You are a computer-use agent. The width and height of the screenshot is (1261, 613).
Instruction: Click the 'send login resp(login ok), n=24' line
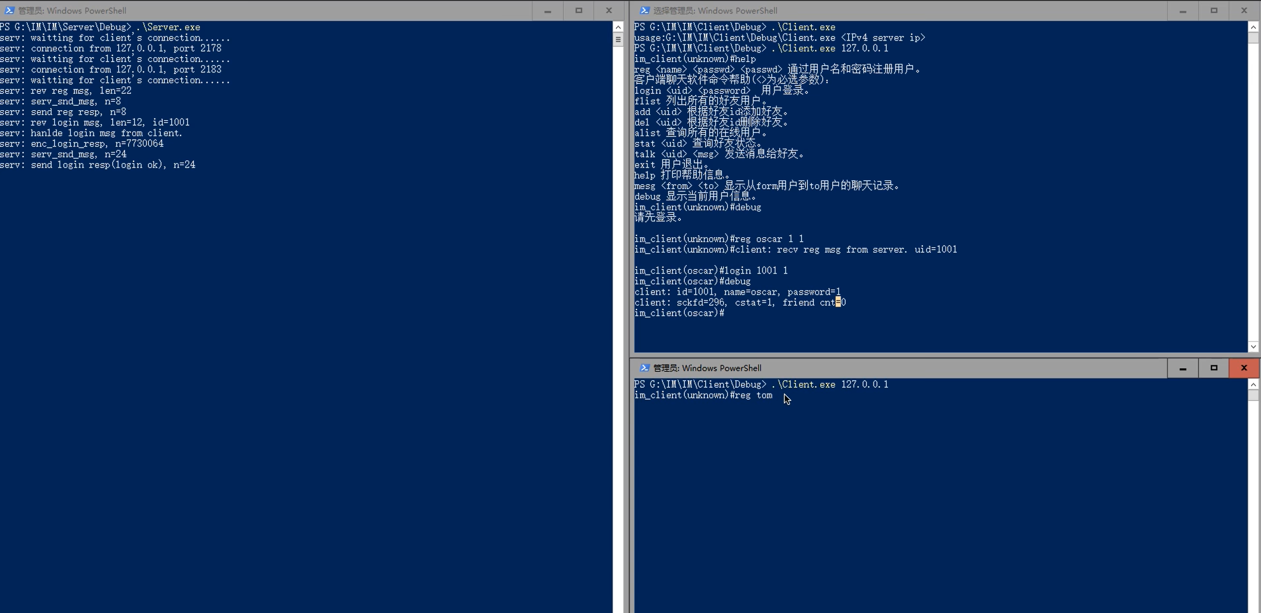(x=98, y=165)
